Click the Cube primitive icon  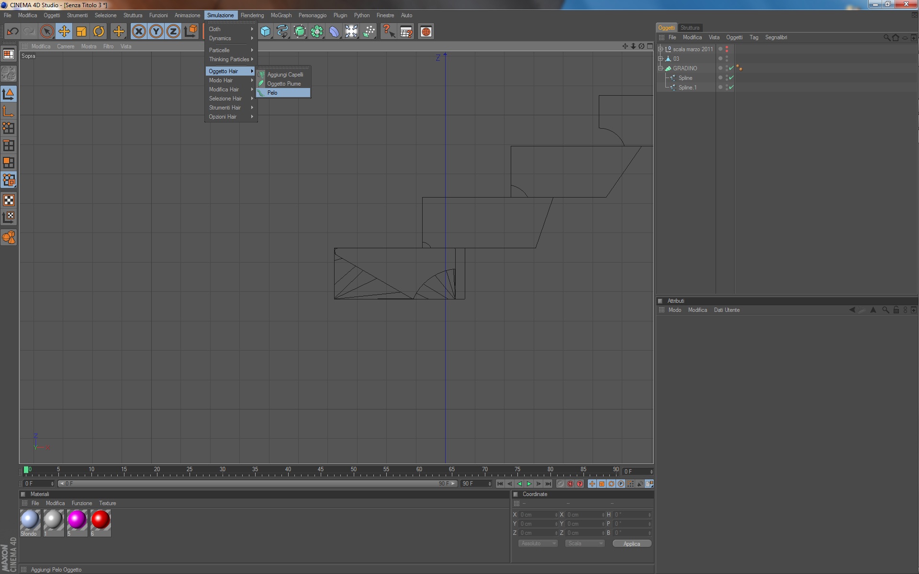[265, 32]
